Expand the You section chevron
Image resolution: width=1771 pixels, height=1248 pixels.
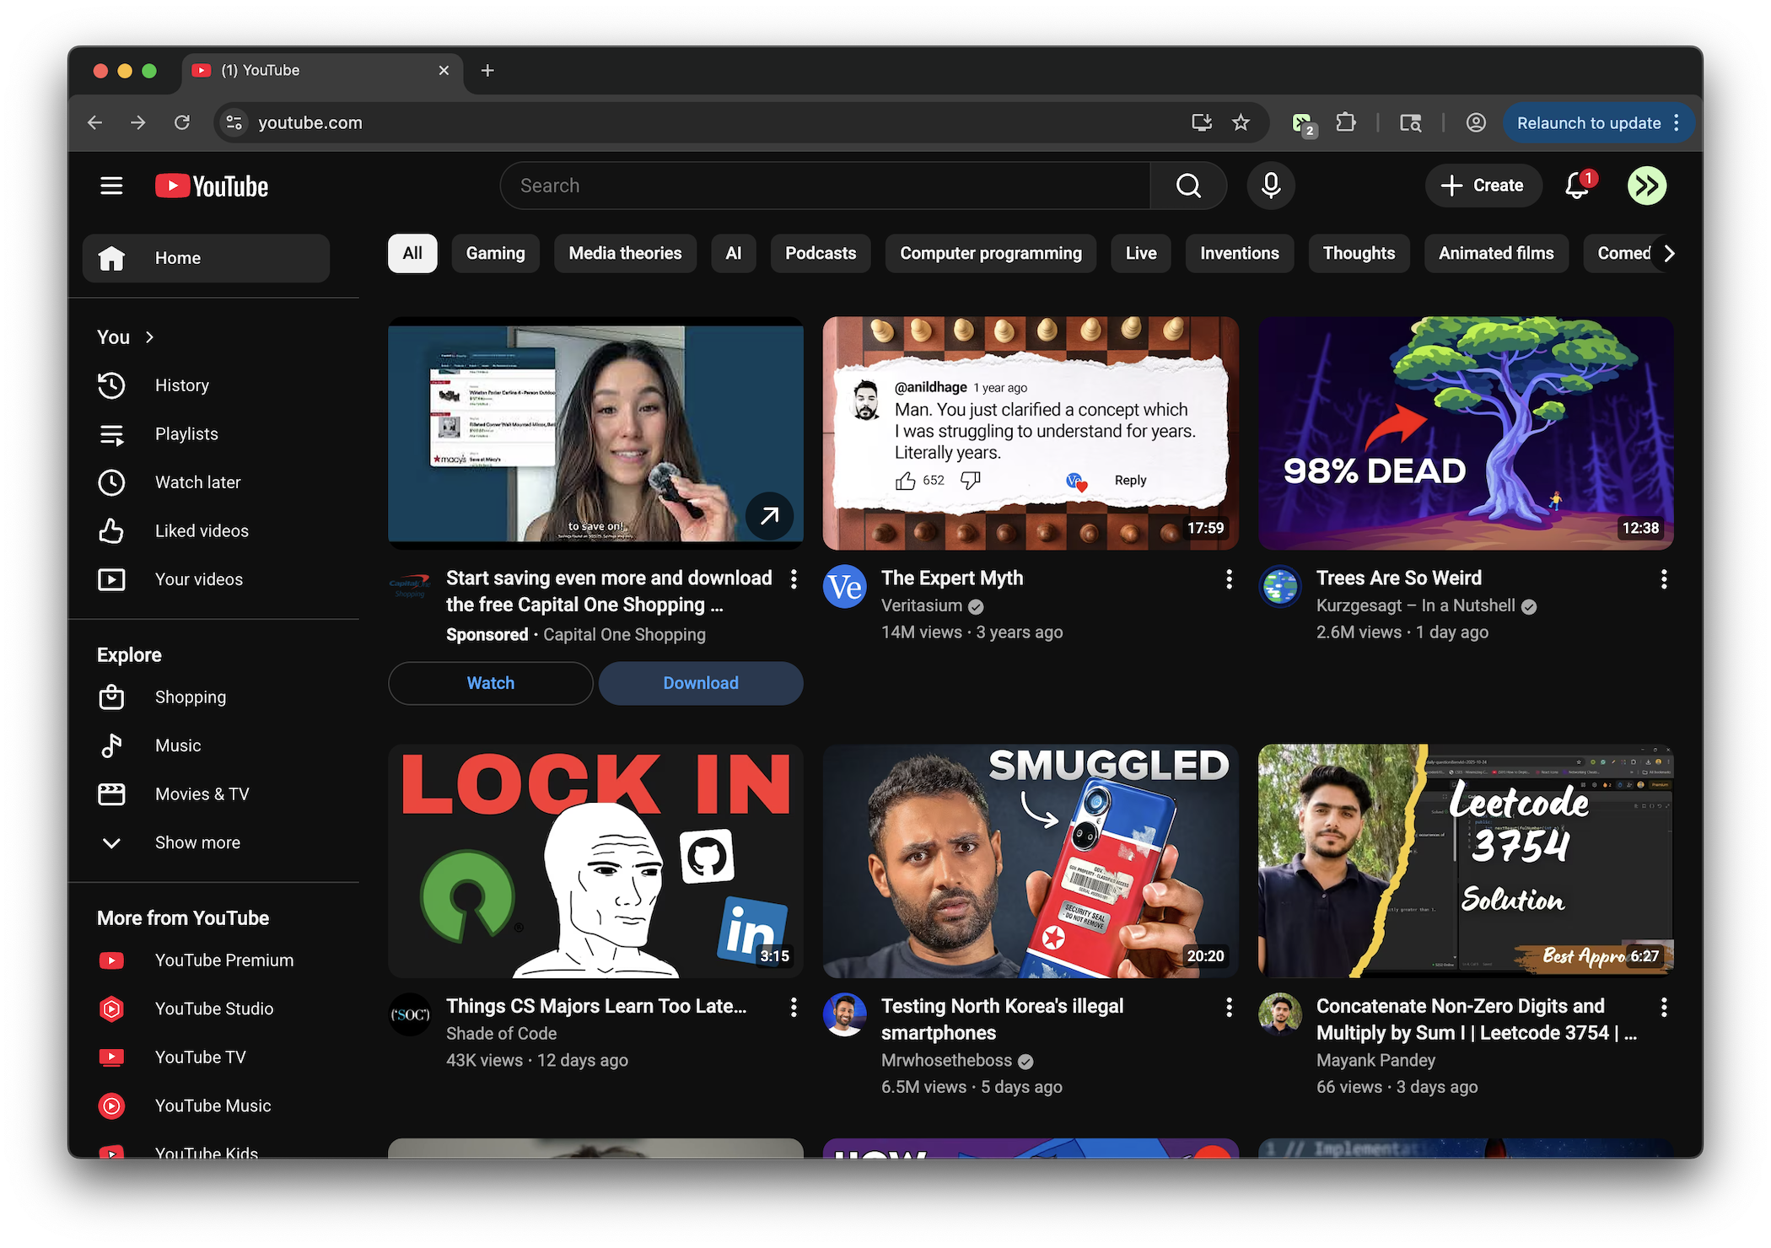coord(149,337)
